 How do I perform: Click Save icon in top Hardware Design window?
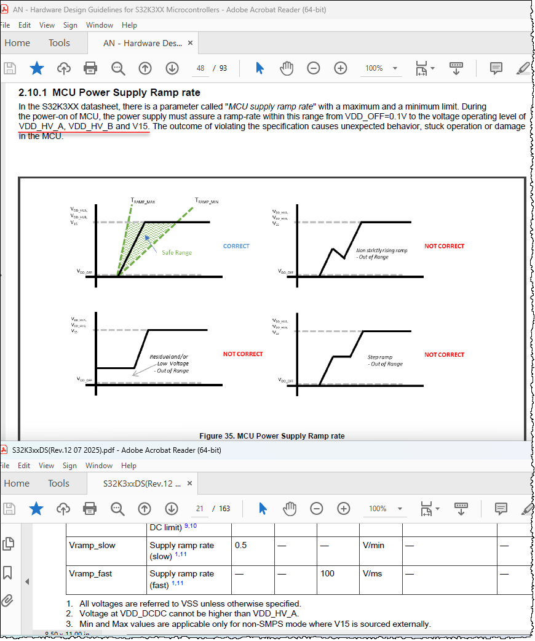(10, 68)
